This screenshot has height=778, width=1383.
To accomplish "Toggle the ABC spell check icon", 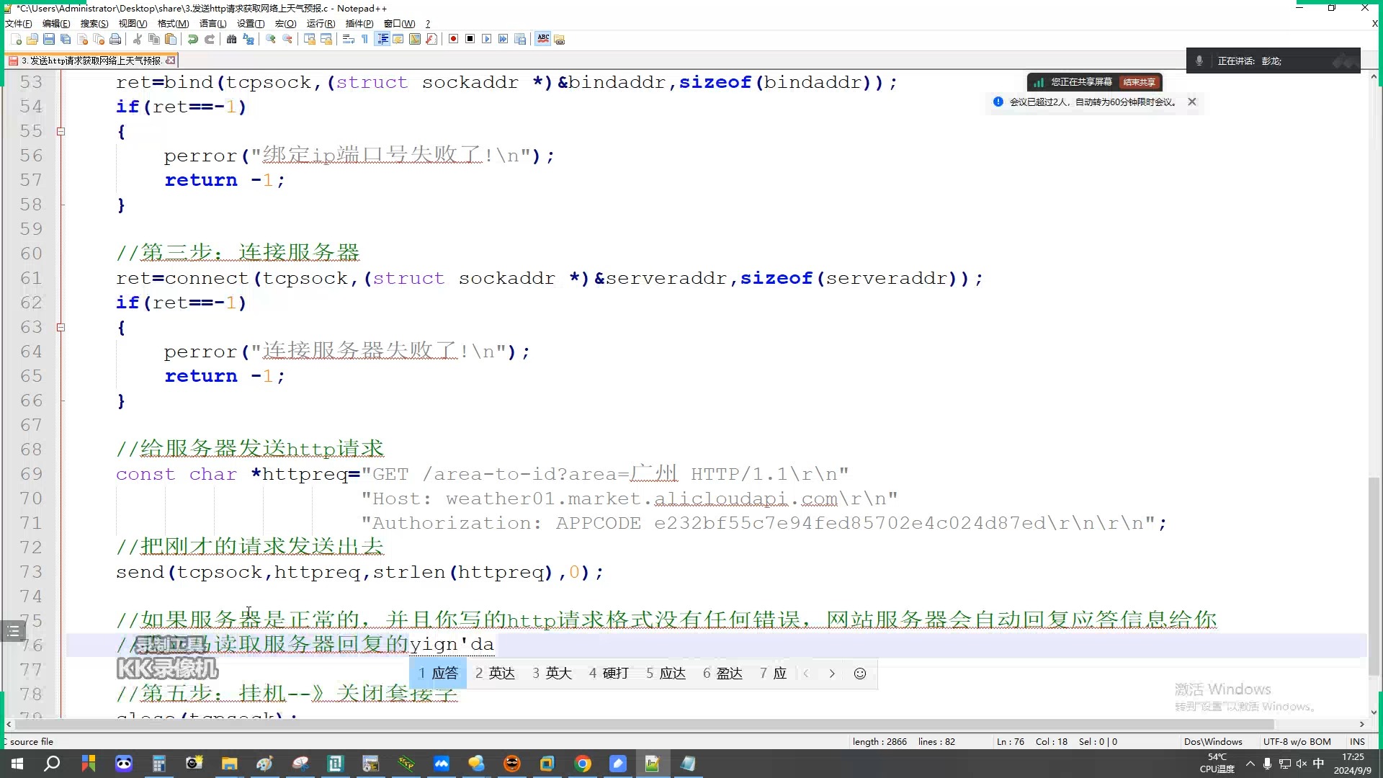I will 543,39.
